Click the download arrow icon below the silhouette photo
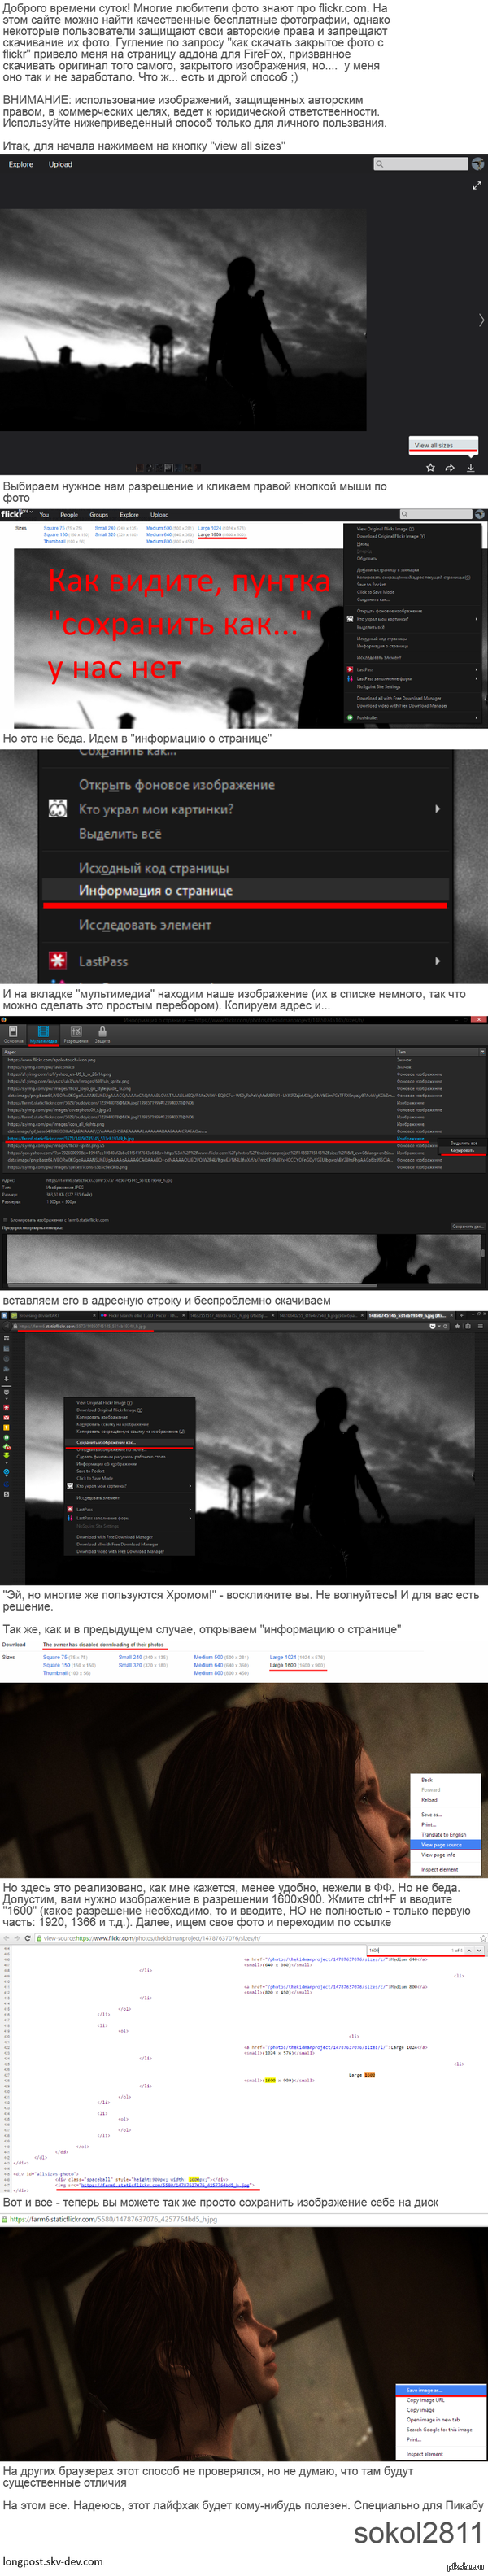This screenshot has width=488, height=2576. coord(470,468)
